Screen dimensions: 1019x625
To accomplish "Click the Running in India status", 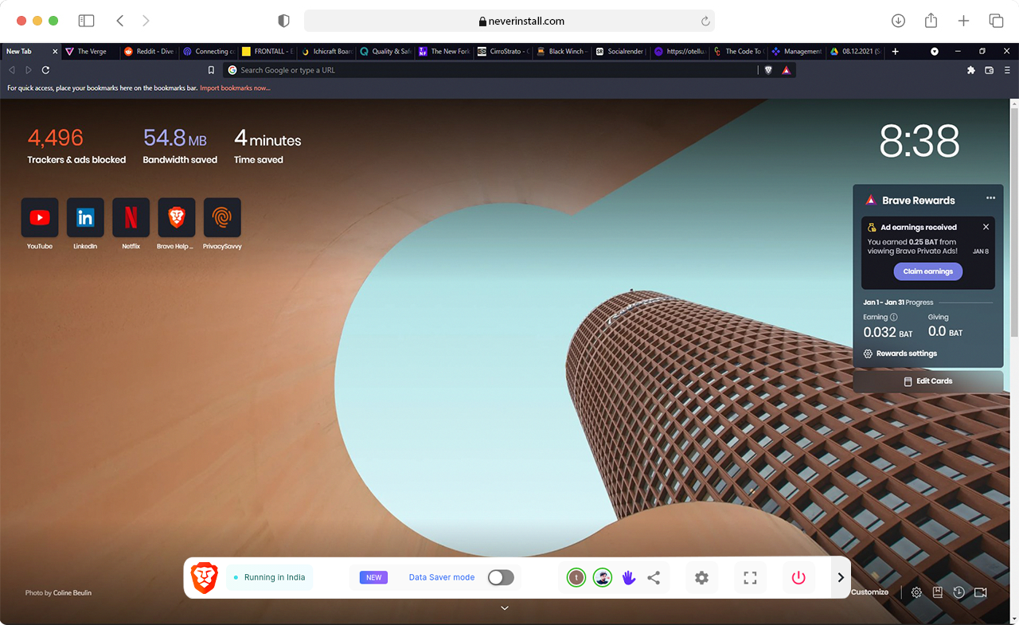I will [x=270, y=578].
